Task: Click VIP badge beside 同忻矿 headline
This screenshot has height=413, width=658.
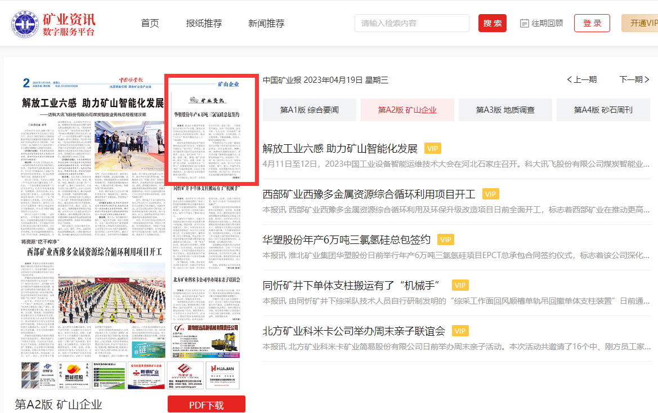Action: coord(460,286)
